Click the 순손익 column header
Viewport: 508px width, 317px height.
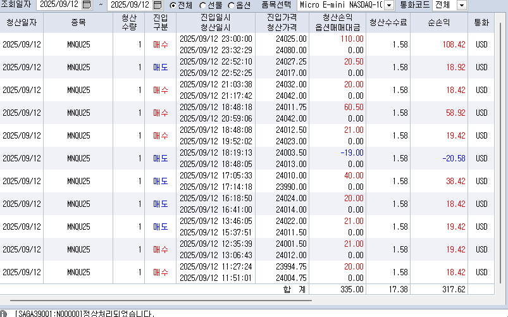click(439, 23)
